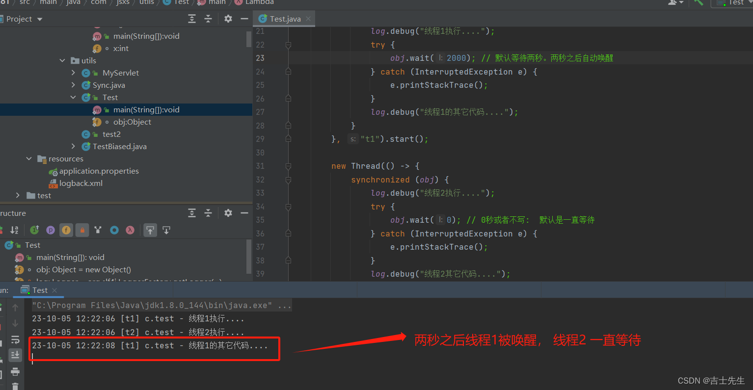Image resolution: width=753 pixels, height=390 pixels.
Task: Expand all nodes in Structure panel
Action: [192, 213]
